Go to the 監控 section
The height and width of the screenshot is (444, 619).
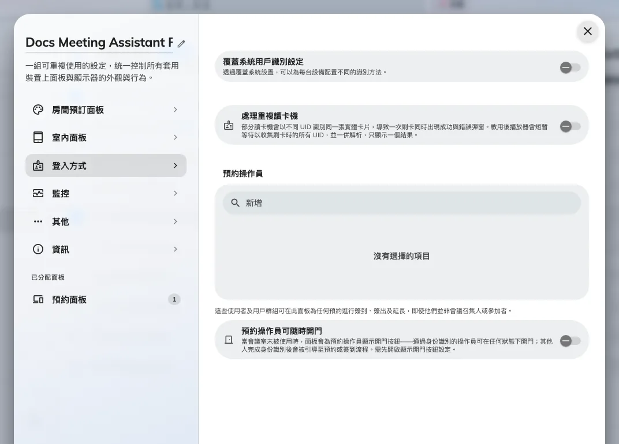click(106, 193)
